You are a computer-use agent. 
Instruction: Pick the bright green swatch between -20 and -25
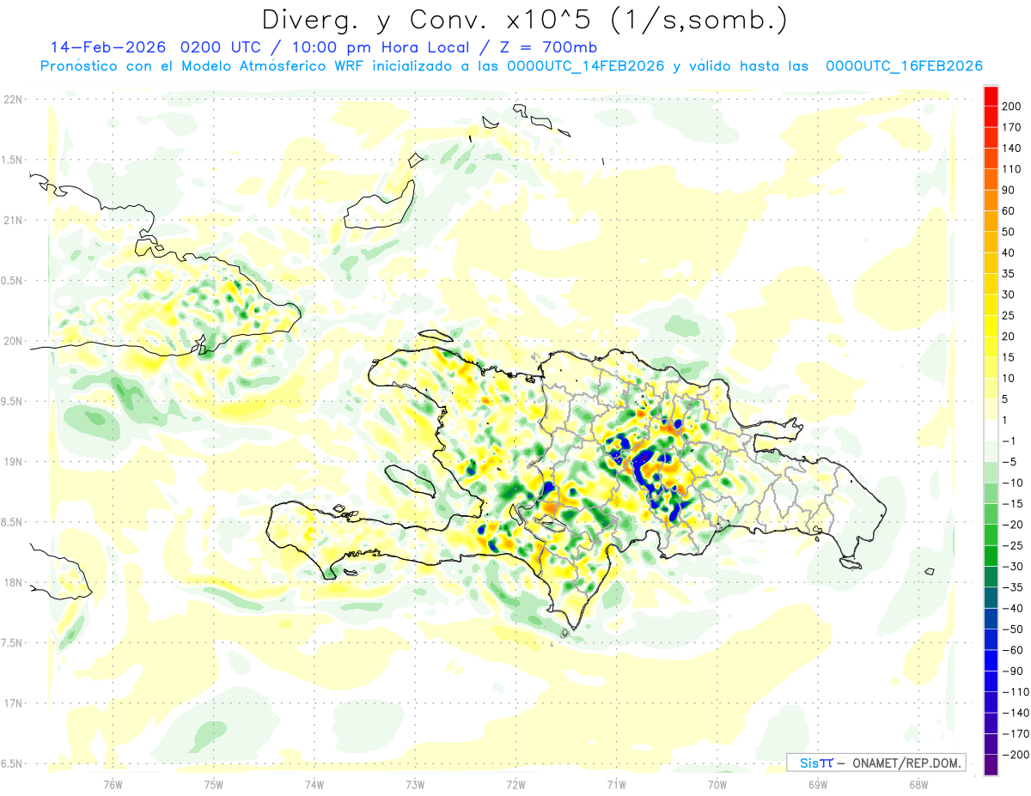pos(991,535)
